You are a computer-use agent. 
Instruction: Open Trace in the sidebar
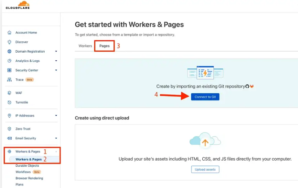coord(19,80)
